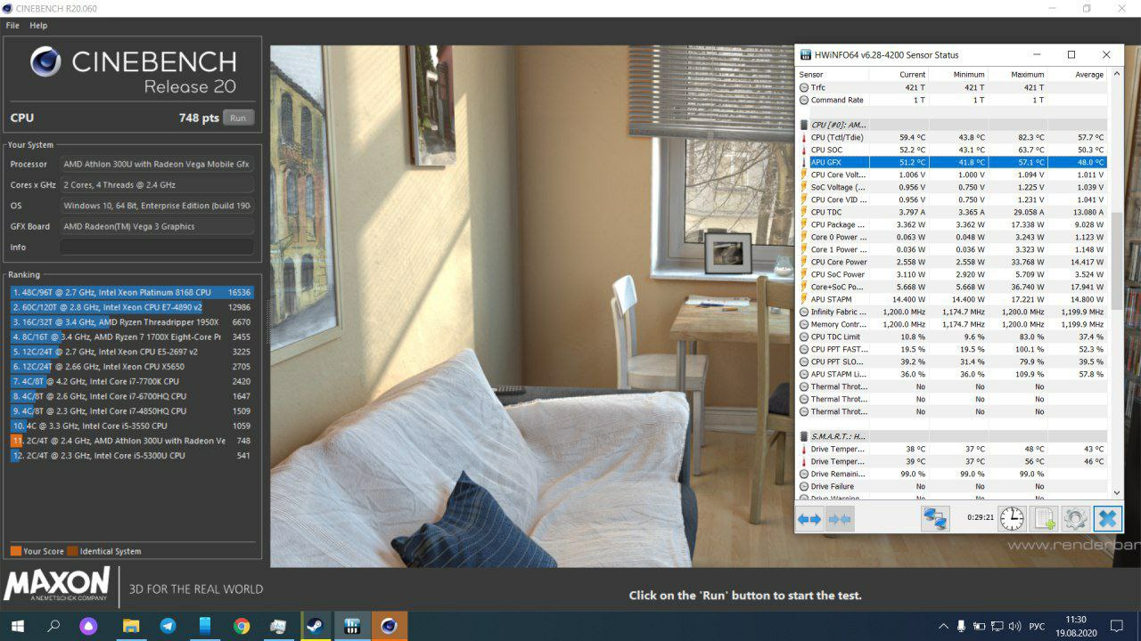Open the taskbar app between Chrome and Steam
Screen dimensions: 1141x641
(x=278, y=626)
